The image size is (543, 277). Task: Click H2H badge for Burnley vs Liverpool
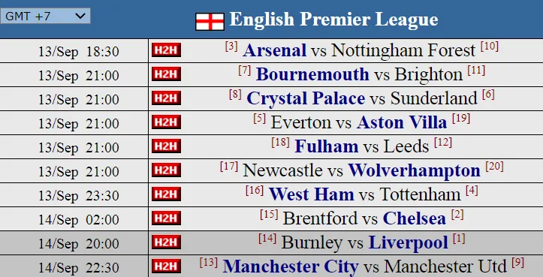[x=166, y=242]
